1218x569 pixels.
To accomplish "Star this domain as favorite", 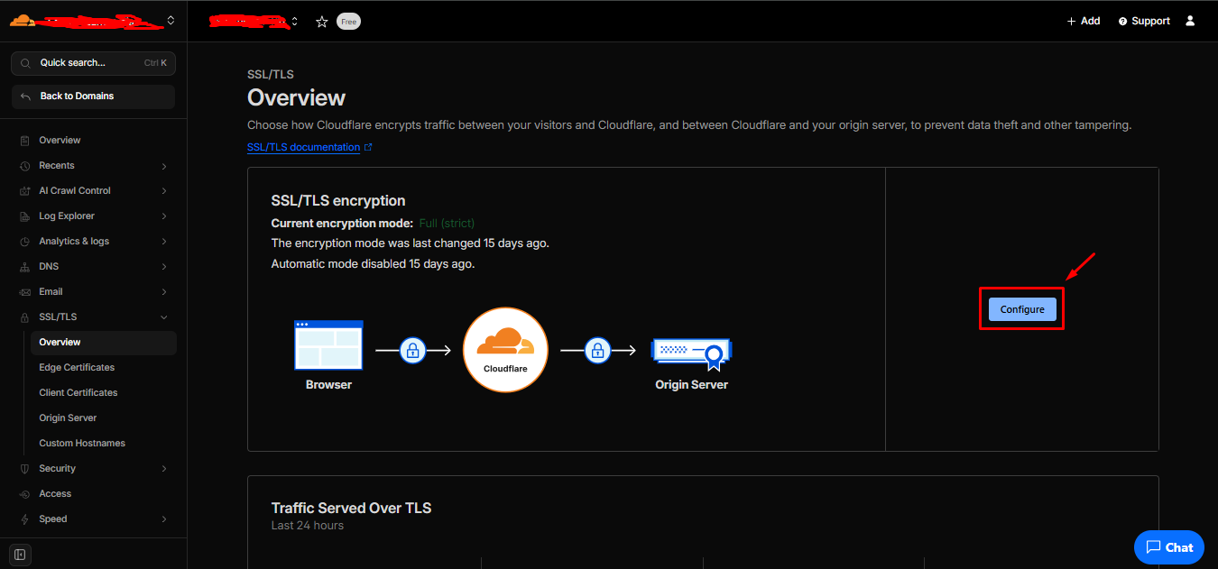I will click(x=322, y=21).
